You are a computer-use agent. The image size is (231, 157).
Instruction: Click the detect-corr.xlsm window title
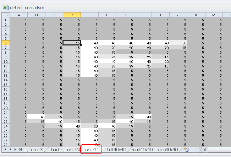coord(27,7)
